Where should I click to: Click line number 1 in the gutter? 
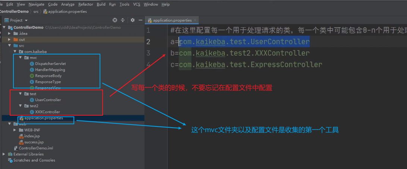point(148,30)
